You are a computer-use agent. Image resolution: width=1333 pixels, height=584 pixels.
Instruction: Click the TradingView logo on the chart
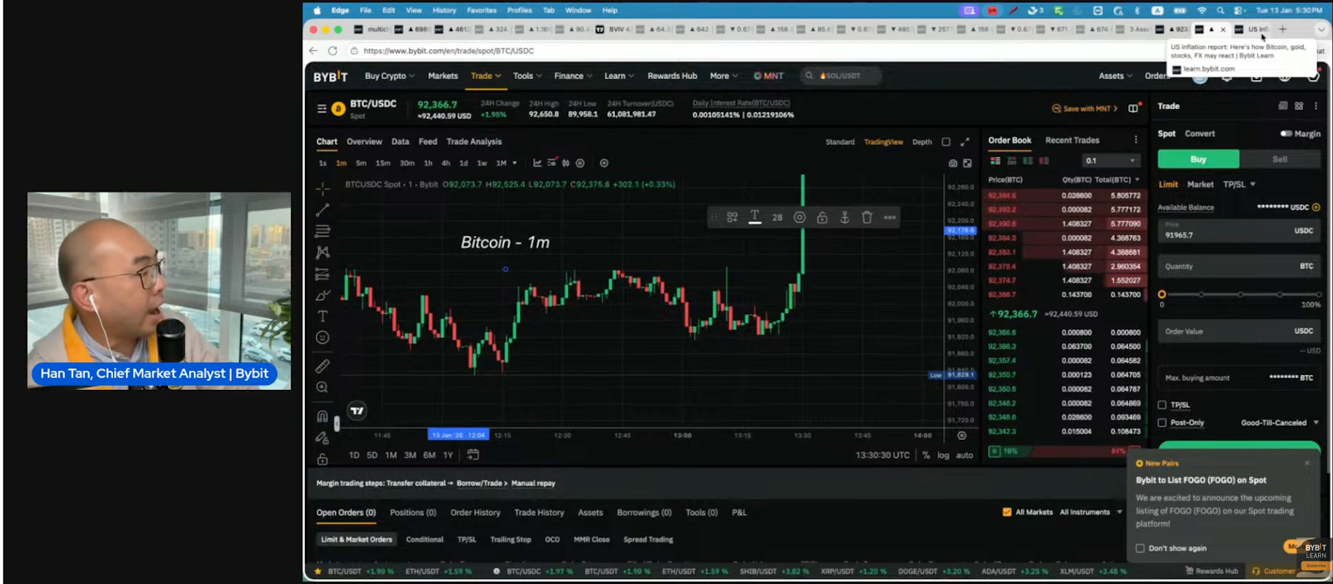pos(357,411)
